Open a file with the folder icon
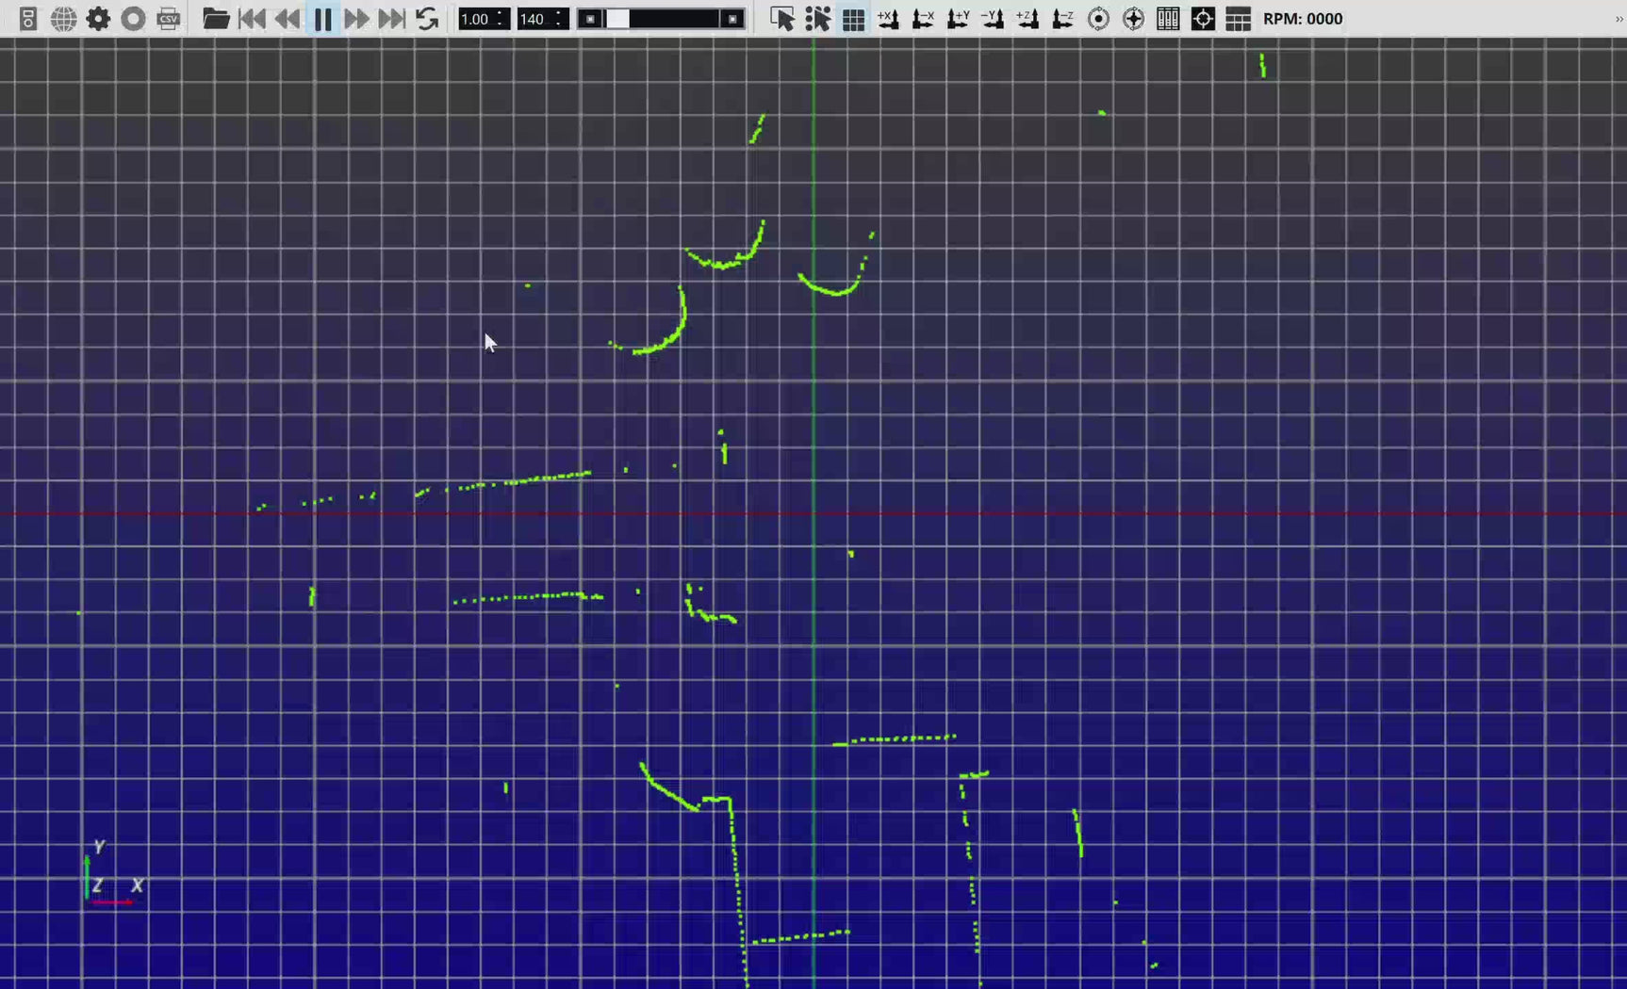The image size is (1627, 989). coord(216,19)
